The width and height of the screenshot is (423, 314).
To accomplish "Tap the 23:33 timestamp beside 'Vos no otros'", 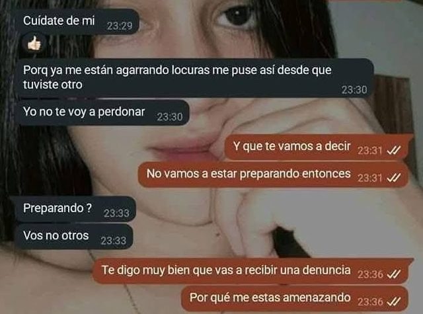I will coord(113,241).
